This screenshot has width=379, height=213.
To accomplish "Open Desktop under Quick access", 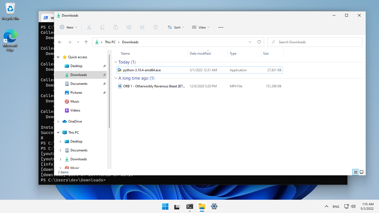I will pyautogui.click(x=76, y=66).
